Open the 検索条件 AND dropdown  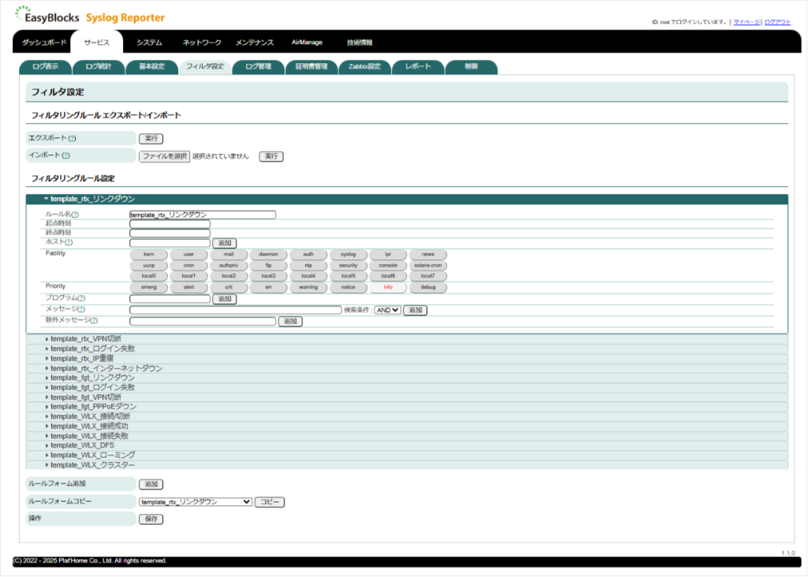pyautogui.click(x=388, y=310)
